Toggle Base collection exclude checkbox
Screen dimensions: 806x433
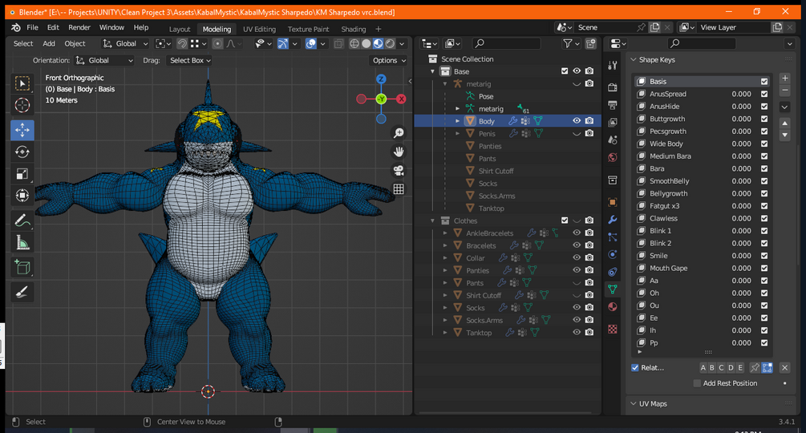(565, 71)
